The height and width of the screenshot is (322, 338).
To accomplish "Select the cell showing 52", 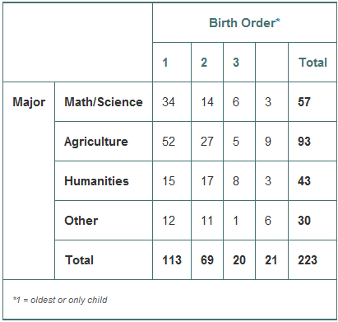I will click(172, 142).
